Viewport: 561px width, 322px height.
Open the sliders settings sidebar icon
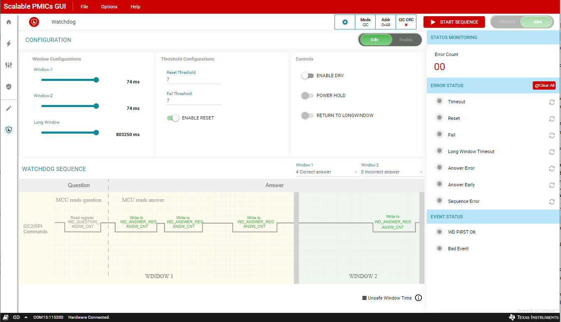pos(9,65)
